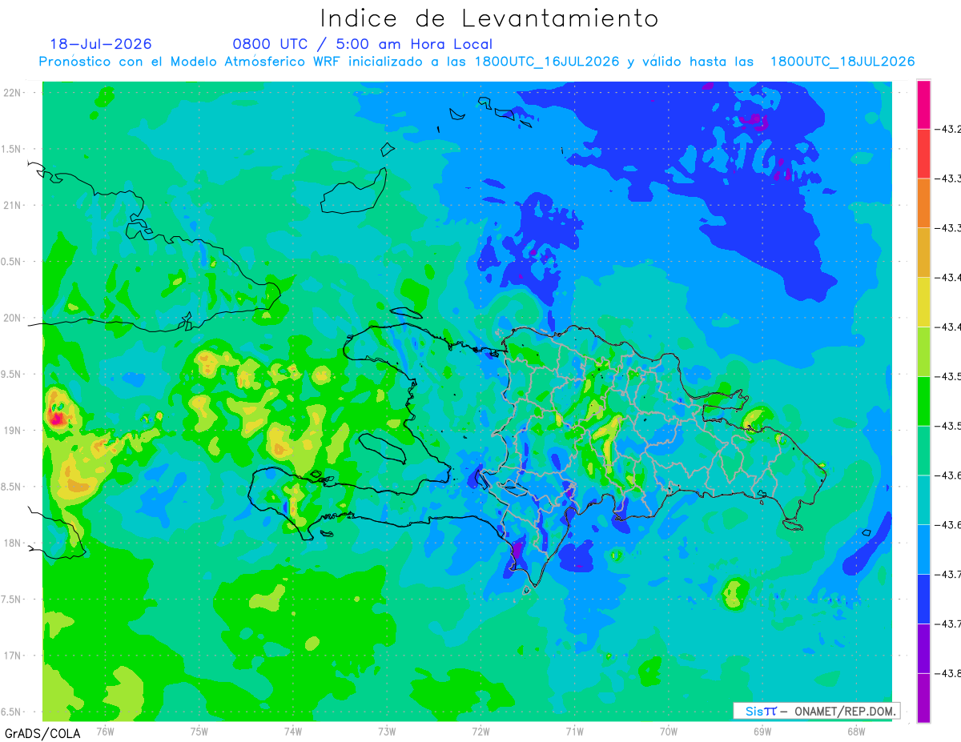The height and width of the screenshot is (742, 961).
Task: Pick the yellow swatch in the color bar
Action: point(923,303)
